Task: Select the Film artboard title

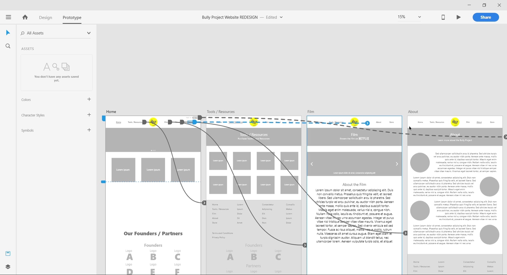Action: 311,112
